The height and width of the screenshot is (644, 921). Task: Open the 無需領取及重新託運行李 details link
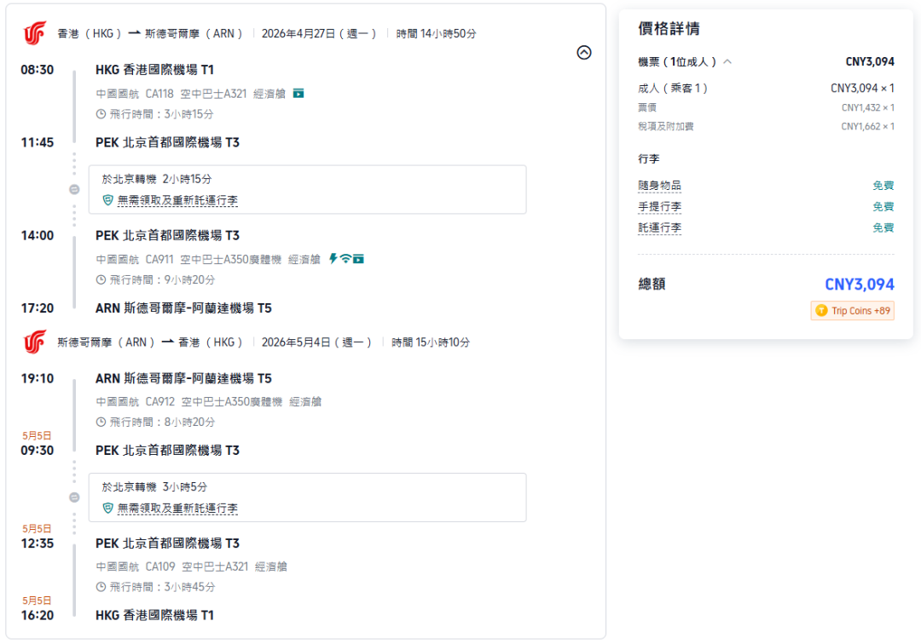[x=167, y=200]
